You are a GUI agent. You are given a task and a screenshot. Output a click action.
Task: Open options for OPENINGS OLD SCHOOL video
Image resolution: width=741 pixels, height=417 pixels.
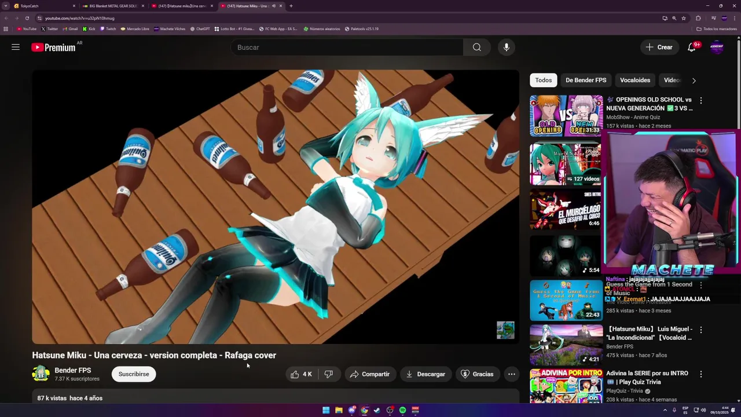701,100
